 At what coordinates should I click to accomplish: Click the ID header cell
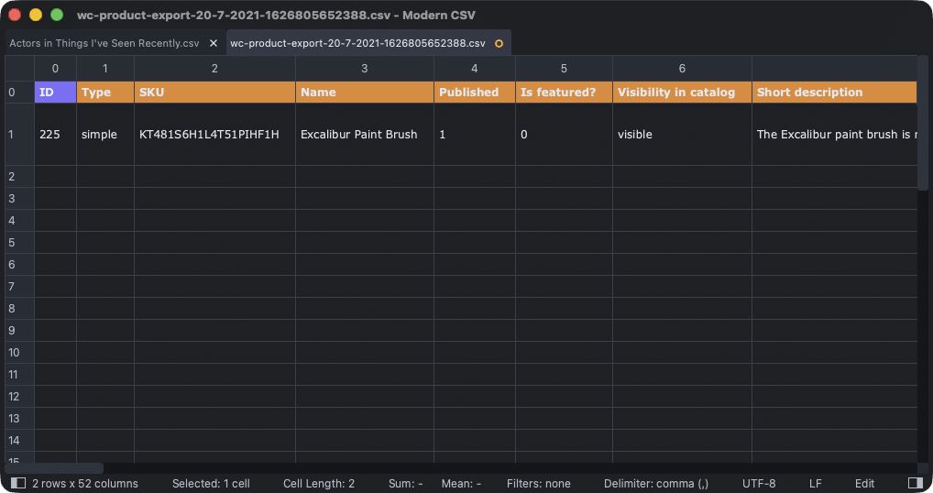pos(55,93)
